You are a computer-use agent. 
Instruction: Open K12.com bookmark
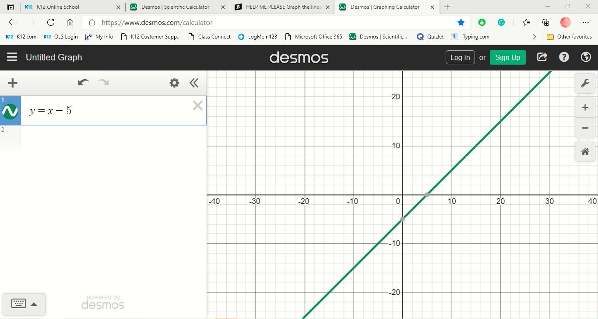point(21,37)
